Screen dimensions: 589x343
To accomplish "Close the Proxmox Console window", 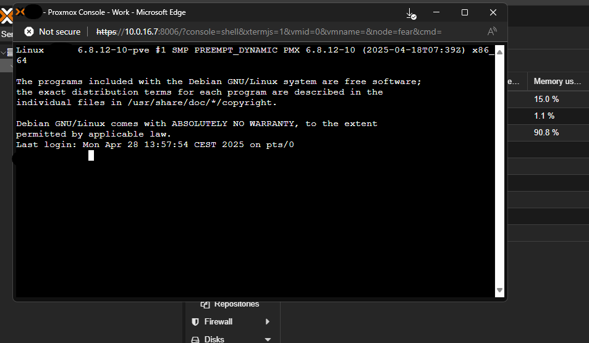I will 493,12.
